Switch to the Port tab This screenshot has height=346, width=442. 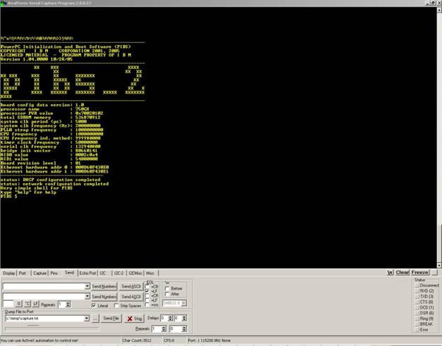23,273
